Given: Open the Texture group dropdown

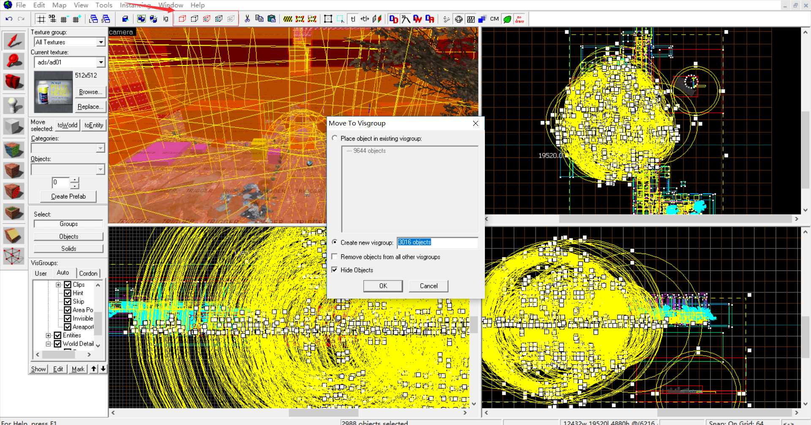Looking at the screenshot, I should click(101, 42).
